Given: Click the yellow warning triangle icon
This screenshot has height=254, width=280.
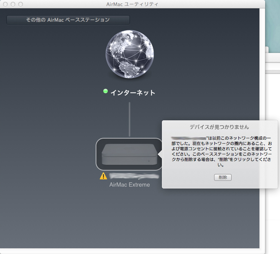Looking at the screenshot, I should click(x=103, y=176).
